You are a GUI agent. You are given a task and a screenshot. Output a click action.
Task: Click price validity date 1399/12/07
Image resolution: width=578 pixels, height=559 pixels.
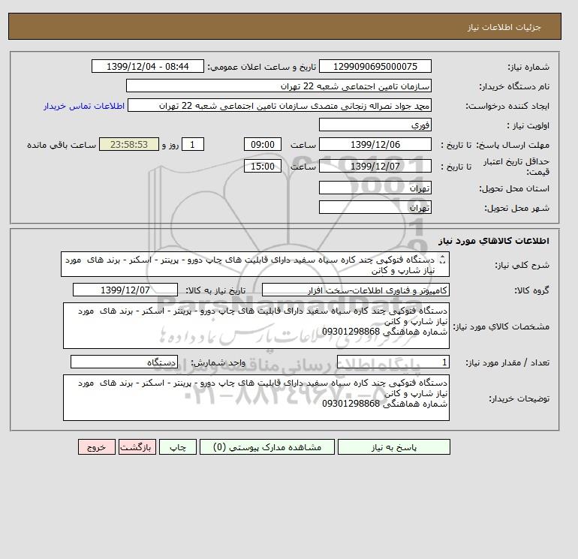tap(375, 166)
